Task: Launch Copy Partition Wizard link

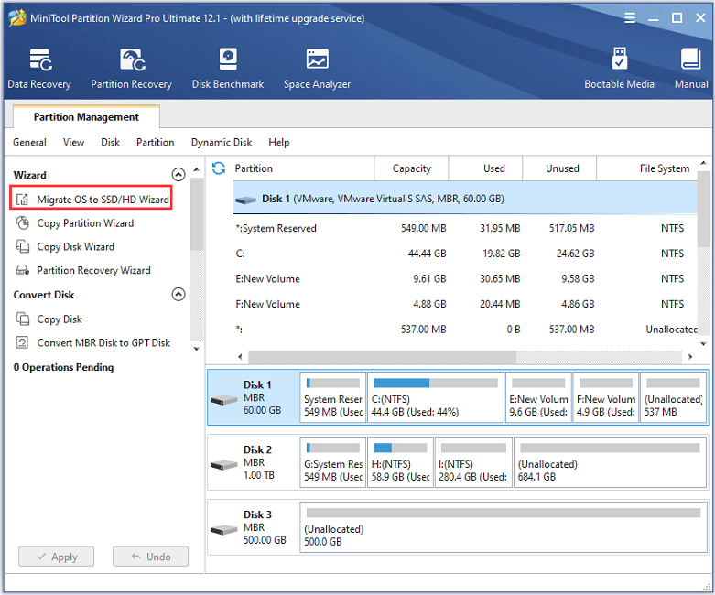Action: coord(85,223)
